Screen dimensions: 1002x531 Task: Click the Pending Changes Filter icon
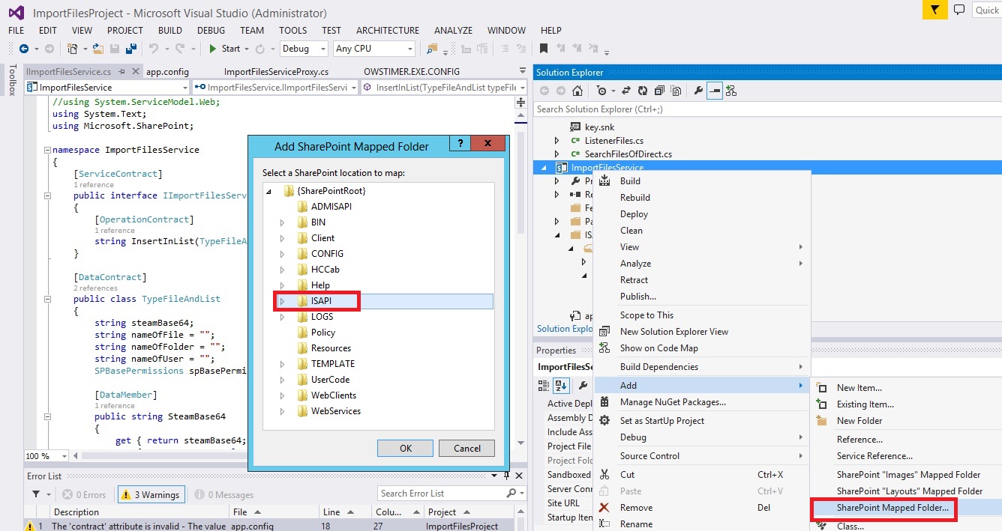click(x=601, y=91)
